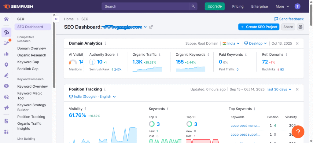Open the Advertising cursor target icon
This screenshot has width=313, height=143.
(6, 97)
